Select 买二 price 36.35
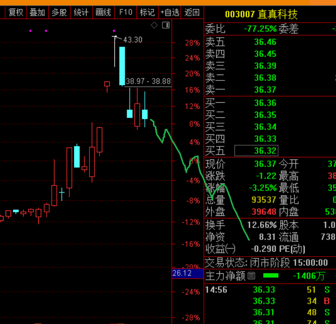 click(x=265, y=115)
